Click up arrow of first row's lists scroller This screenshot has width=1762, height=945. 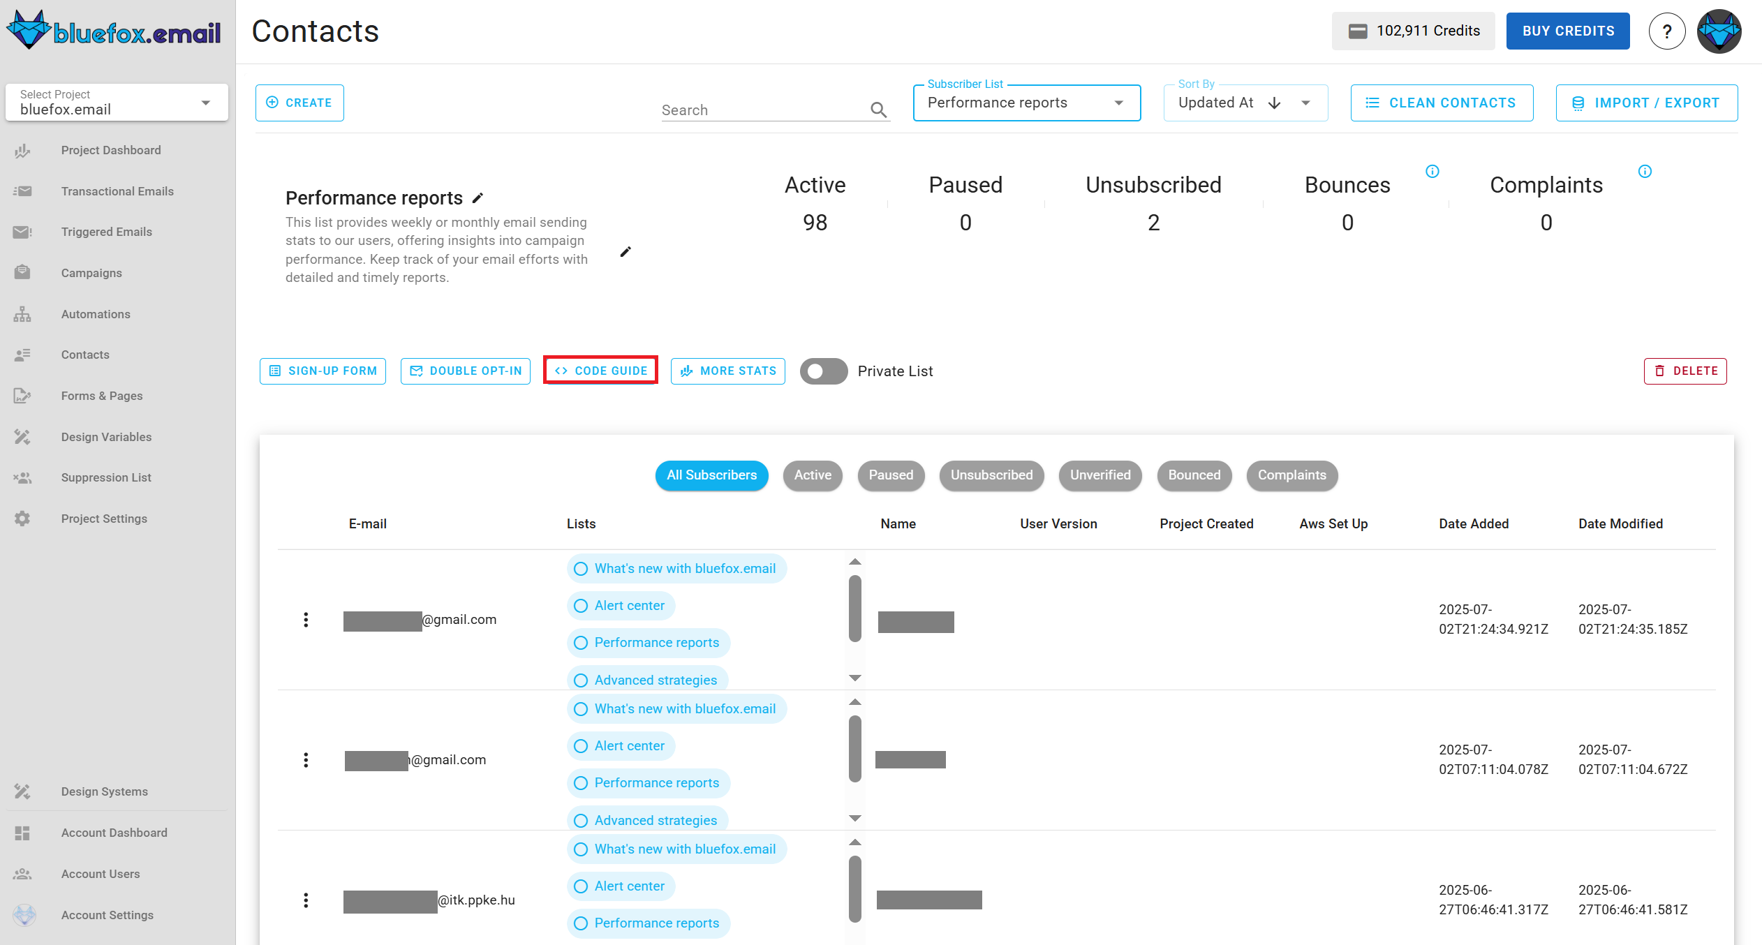(x=855, y=562)
